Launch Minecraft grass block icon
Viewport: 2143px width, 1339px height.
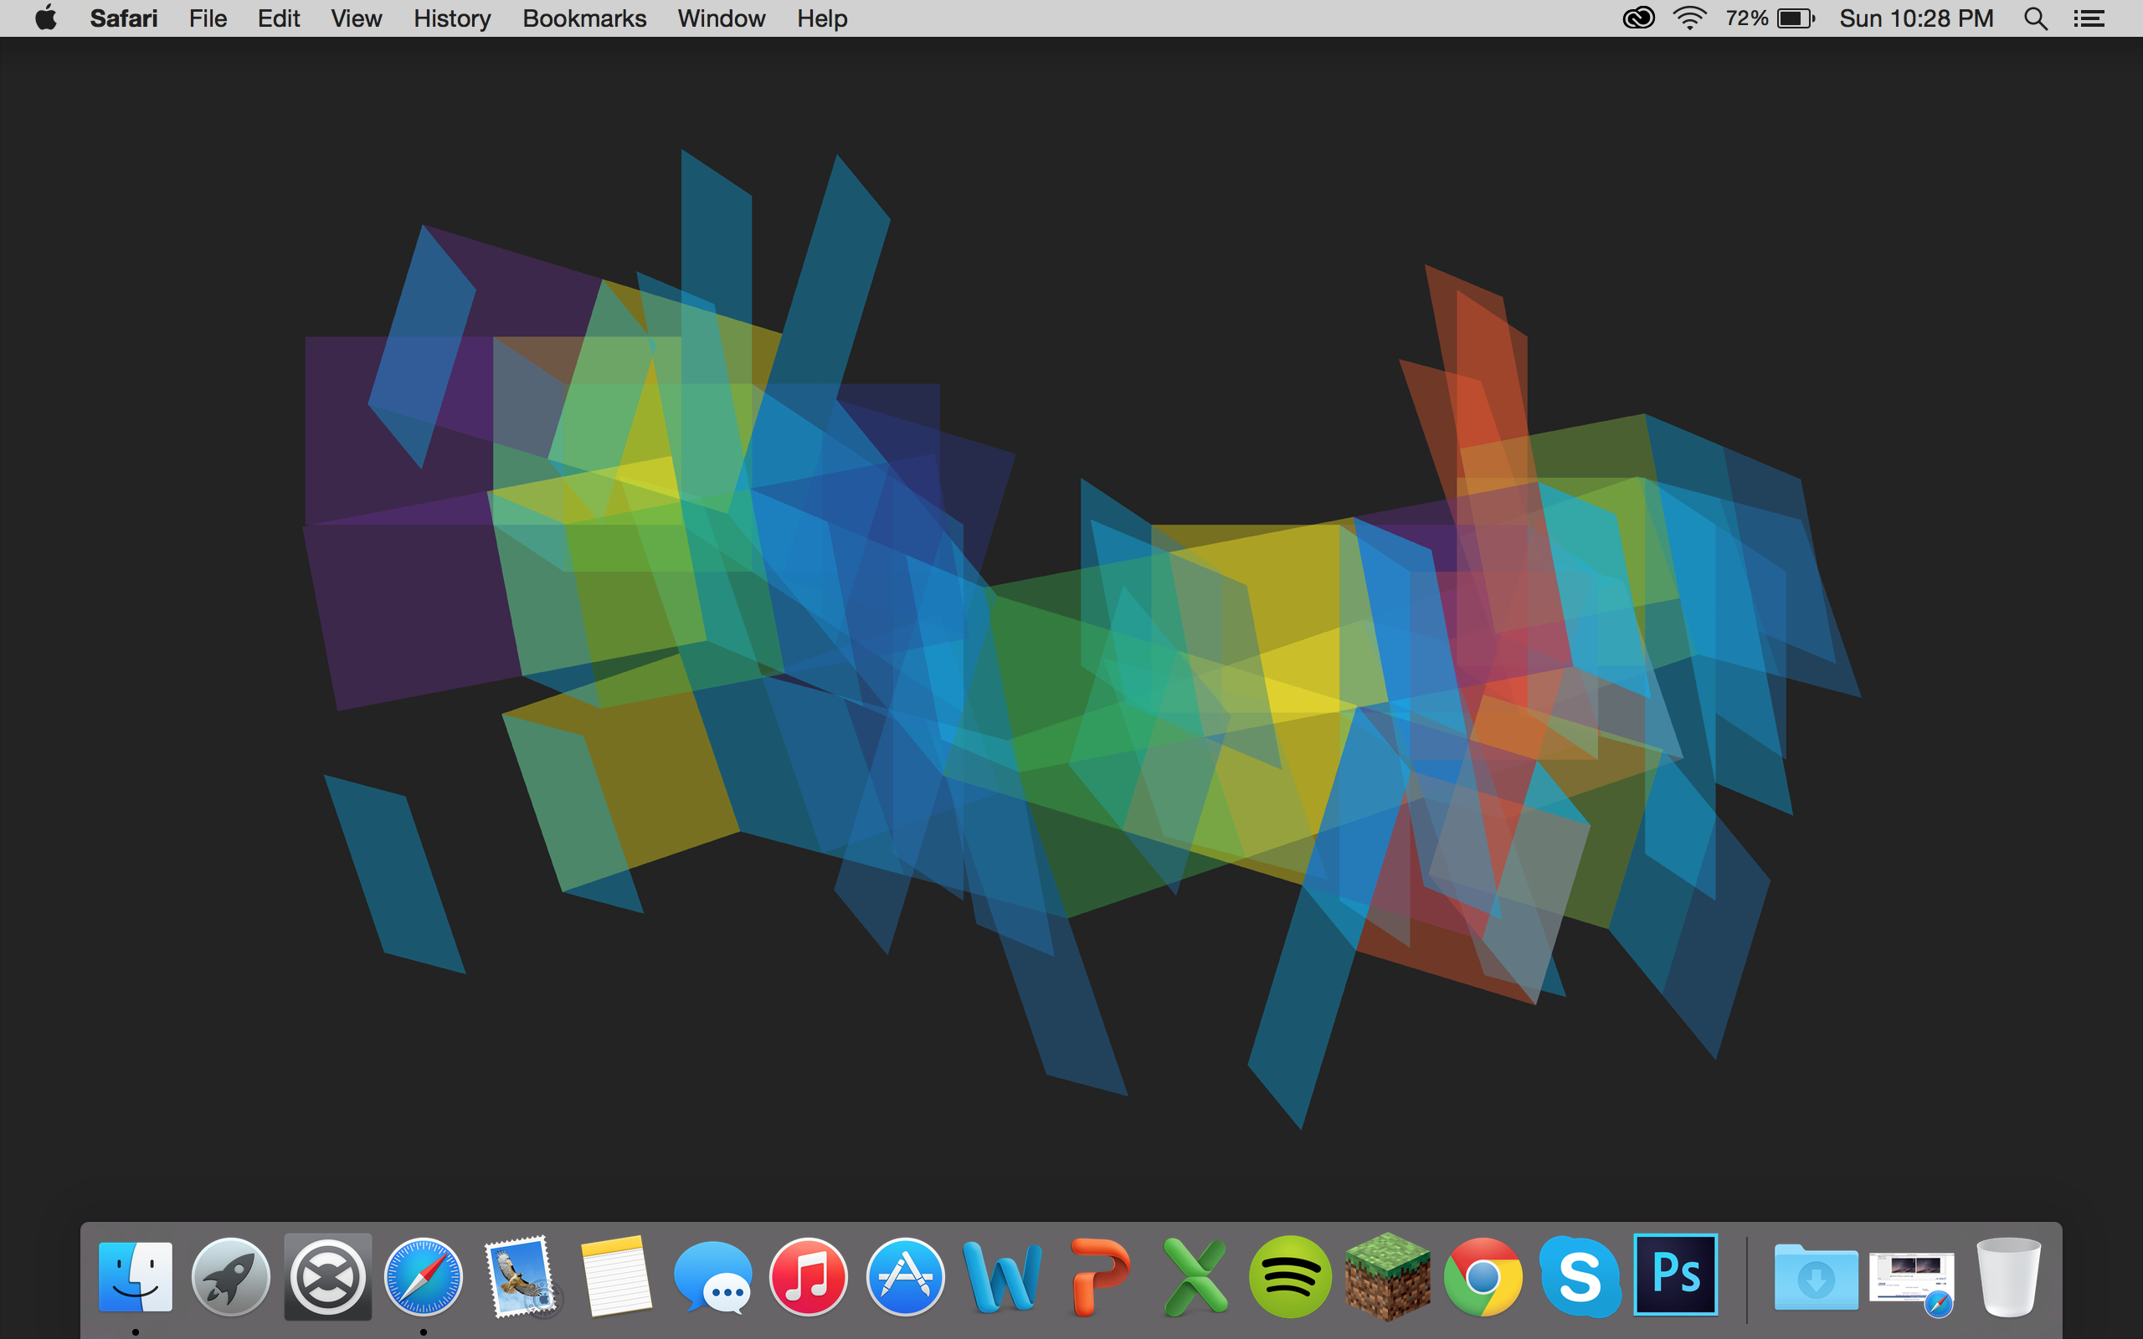1387,1276
